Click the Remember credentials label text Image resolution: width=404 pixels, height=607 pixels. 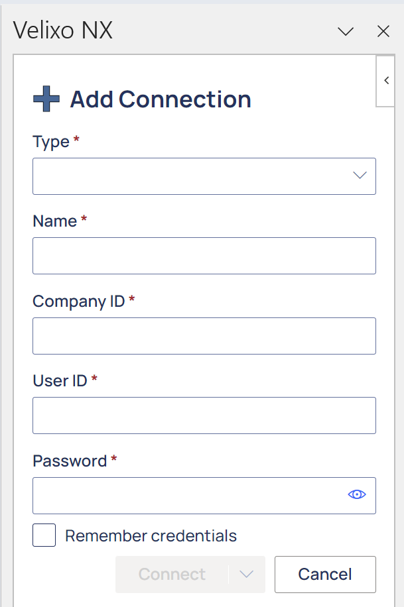(151, 536)
